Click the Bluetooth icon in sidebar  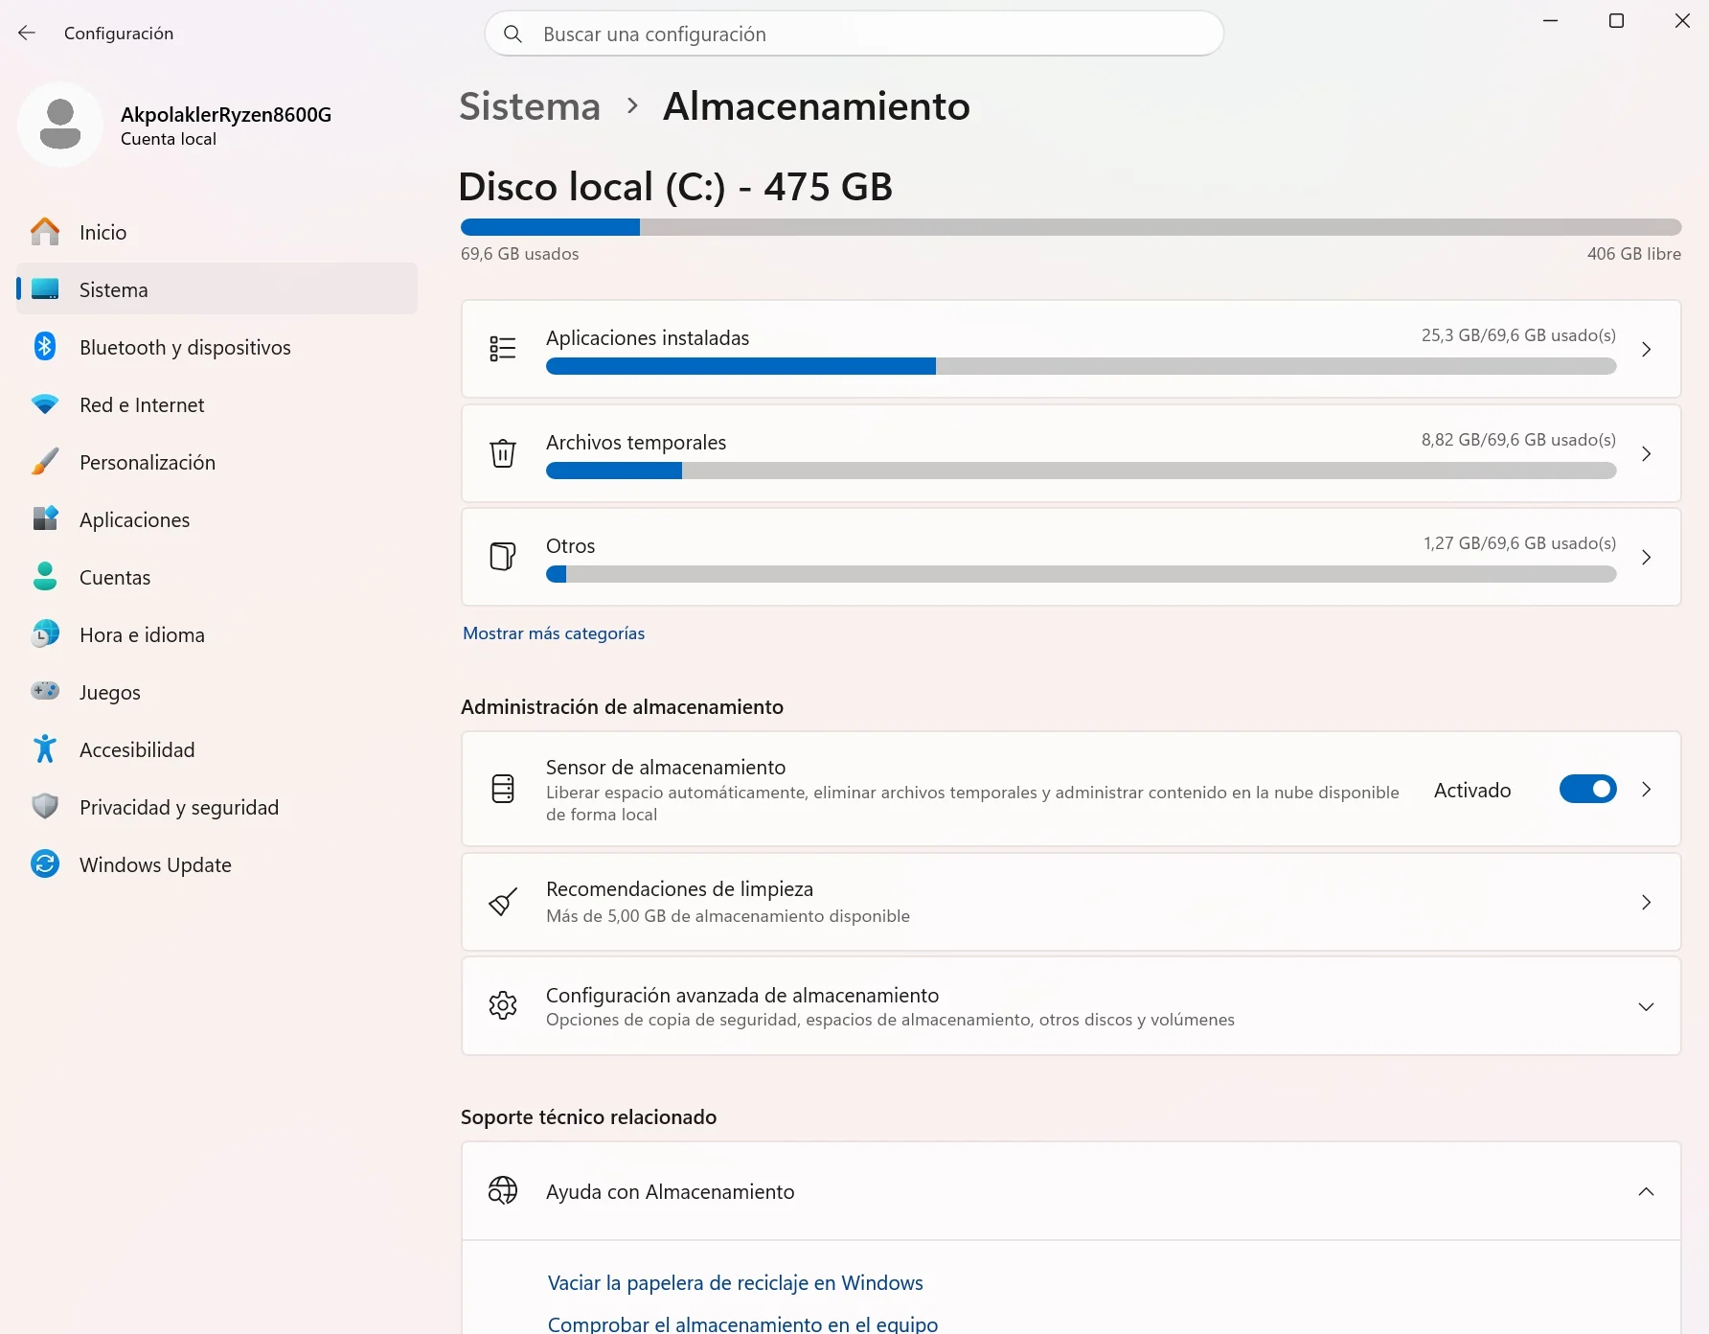click(45, 347)
